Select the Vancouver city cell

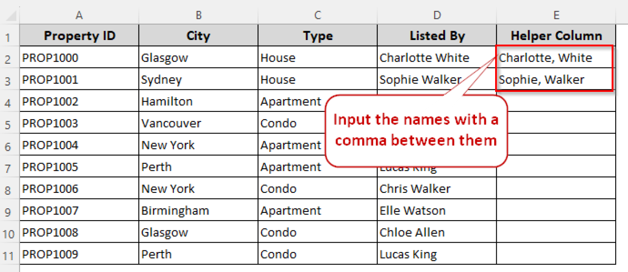[x=198, y=123]
